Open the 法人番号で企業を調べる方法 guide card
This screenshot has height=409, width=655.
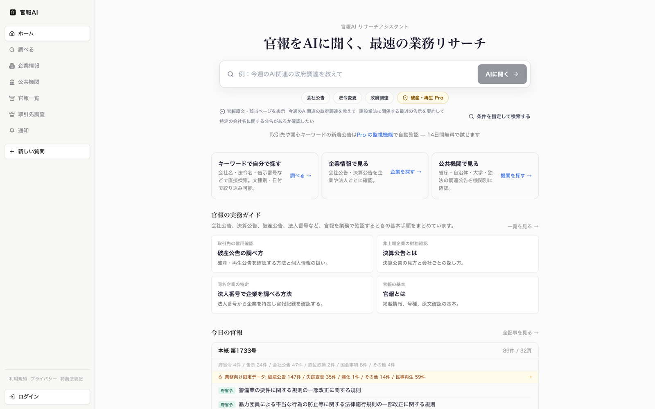click(292, 294)
